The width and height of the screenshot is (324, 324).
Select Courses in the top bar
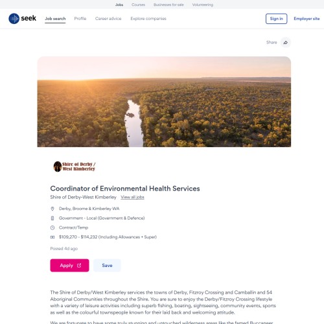[138, 5]
